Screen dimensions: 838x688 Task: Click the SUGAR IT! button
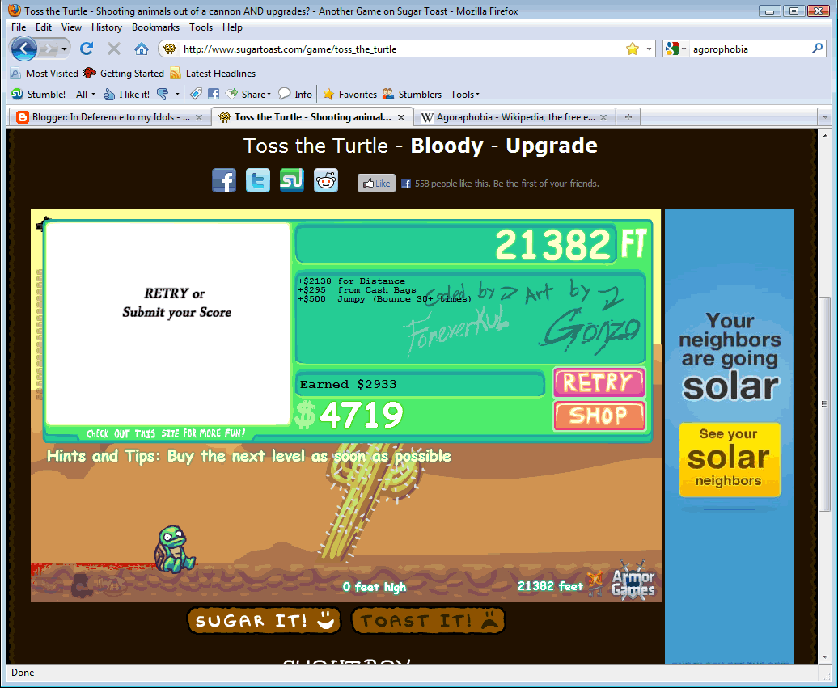pyautogui.click(x=264, y=621)
